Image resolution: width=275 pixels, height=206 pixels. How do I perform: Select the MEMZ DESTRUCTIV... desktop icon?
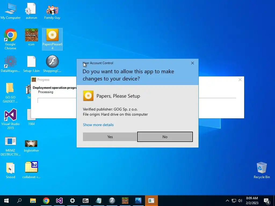tap(10, 146)
